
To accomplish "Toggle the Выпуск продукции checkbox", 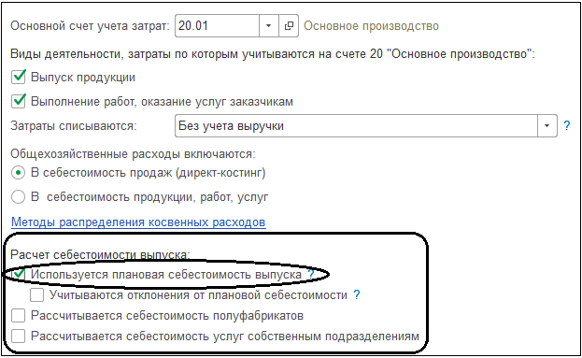I will click(18, 78).
